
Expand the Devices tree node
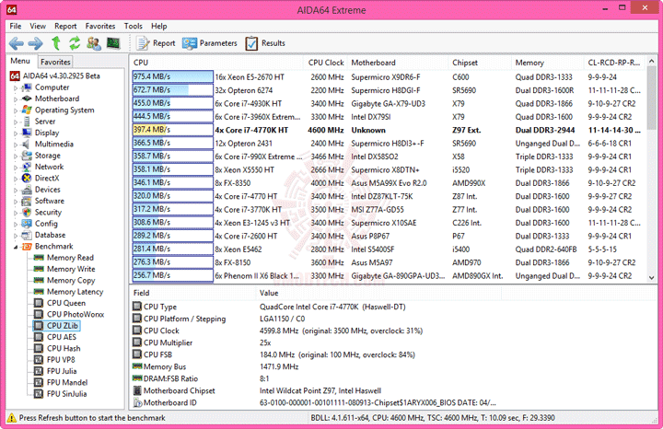[16, 191]
